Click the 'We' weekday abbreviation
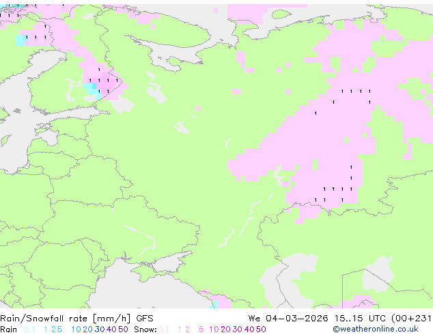Image resolution: width=433 pixels, height=335 pixels. click(254, 319)
